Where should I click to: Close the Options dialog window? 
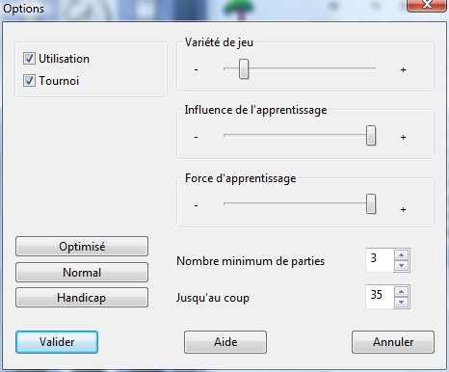click(427, 5)
